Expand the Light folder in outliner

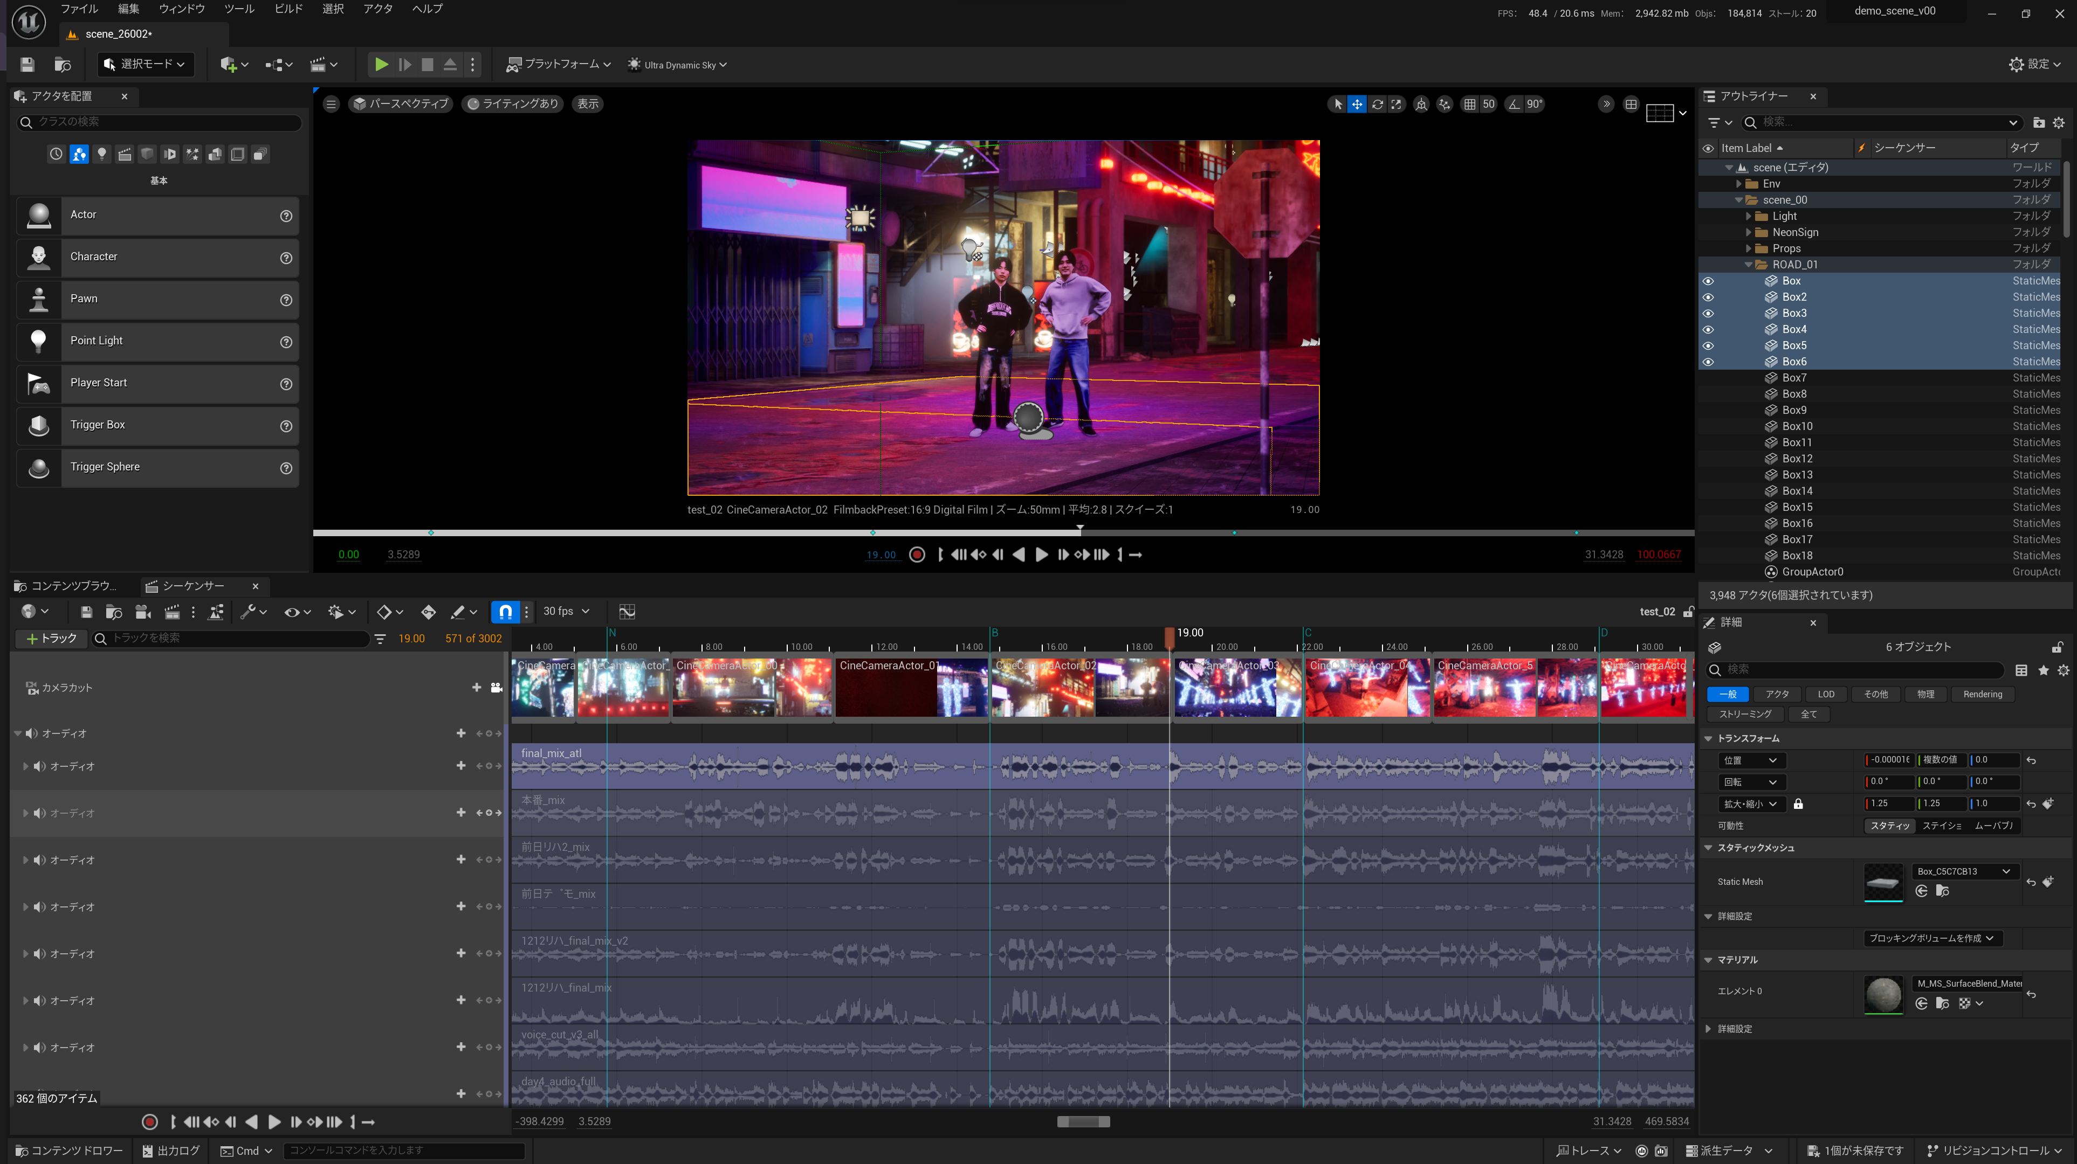[x=1749, y=216]
